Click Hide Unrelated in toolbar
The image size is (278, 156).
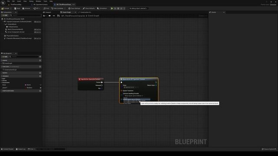57,8
